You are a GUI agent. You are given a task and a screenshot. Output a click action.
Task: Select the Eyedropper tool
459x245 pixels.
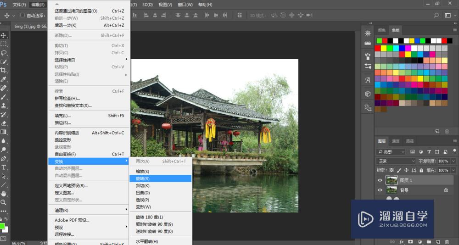[x=4, y=79]
